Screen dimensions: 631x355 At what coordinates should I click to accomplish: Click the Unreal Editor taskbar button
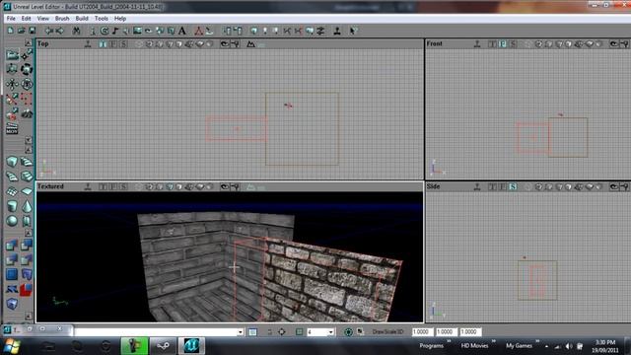[191, 346]
